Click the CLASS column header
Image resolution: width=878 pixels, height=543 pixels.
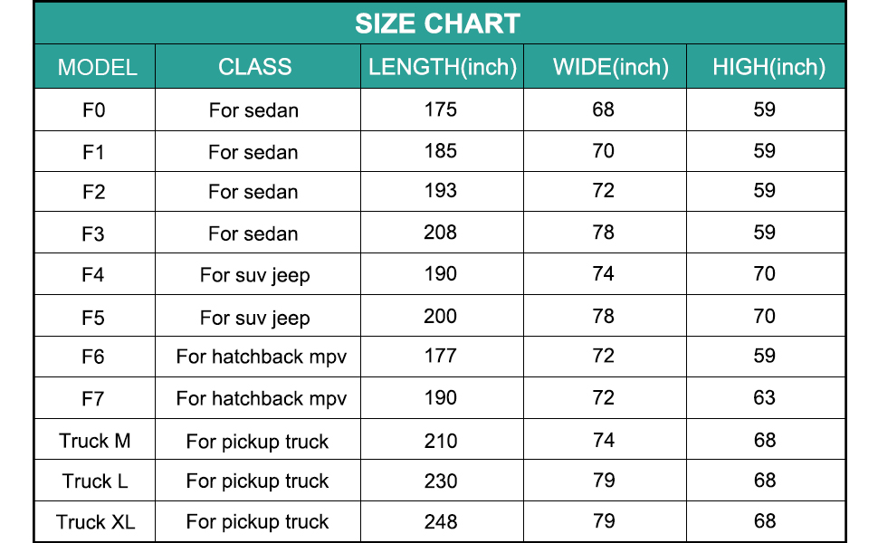[x=255, y=66]
